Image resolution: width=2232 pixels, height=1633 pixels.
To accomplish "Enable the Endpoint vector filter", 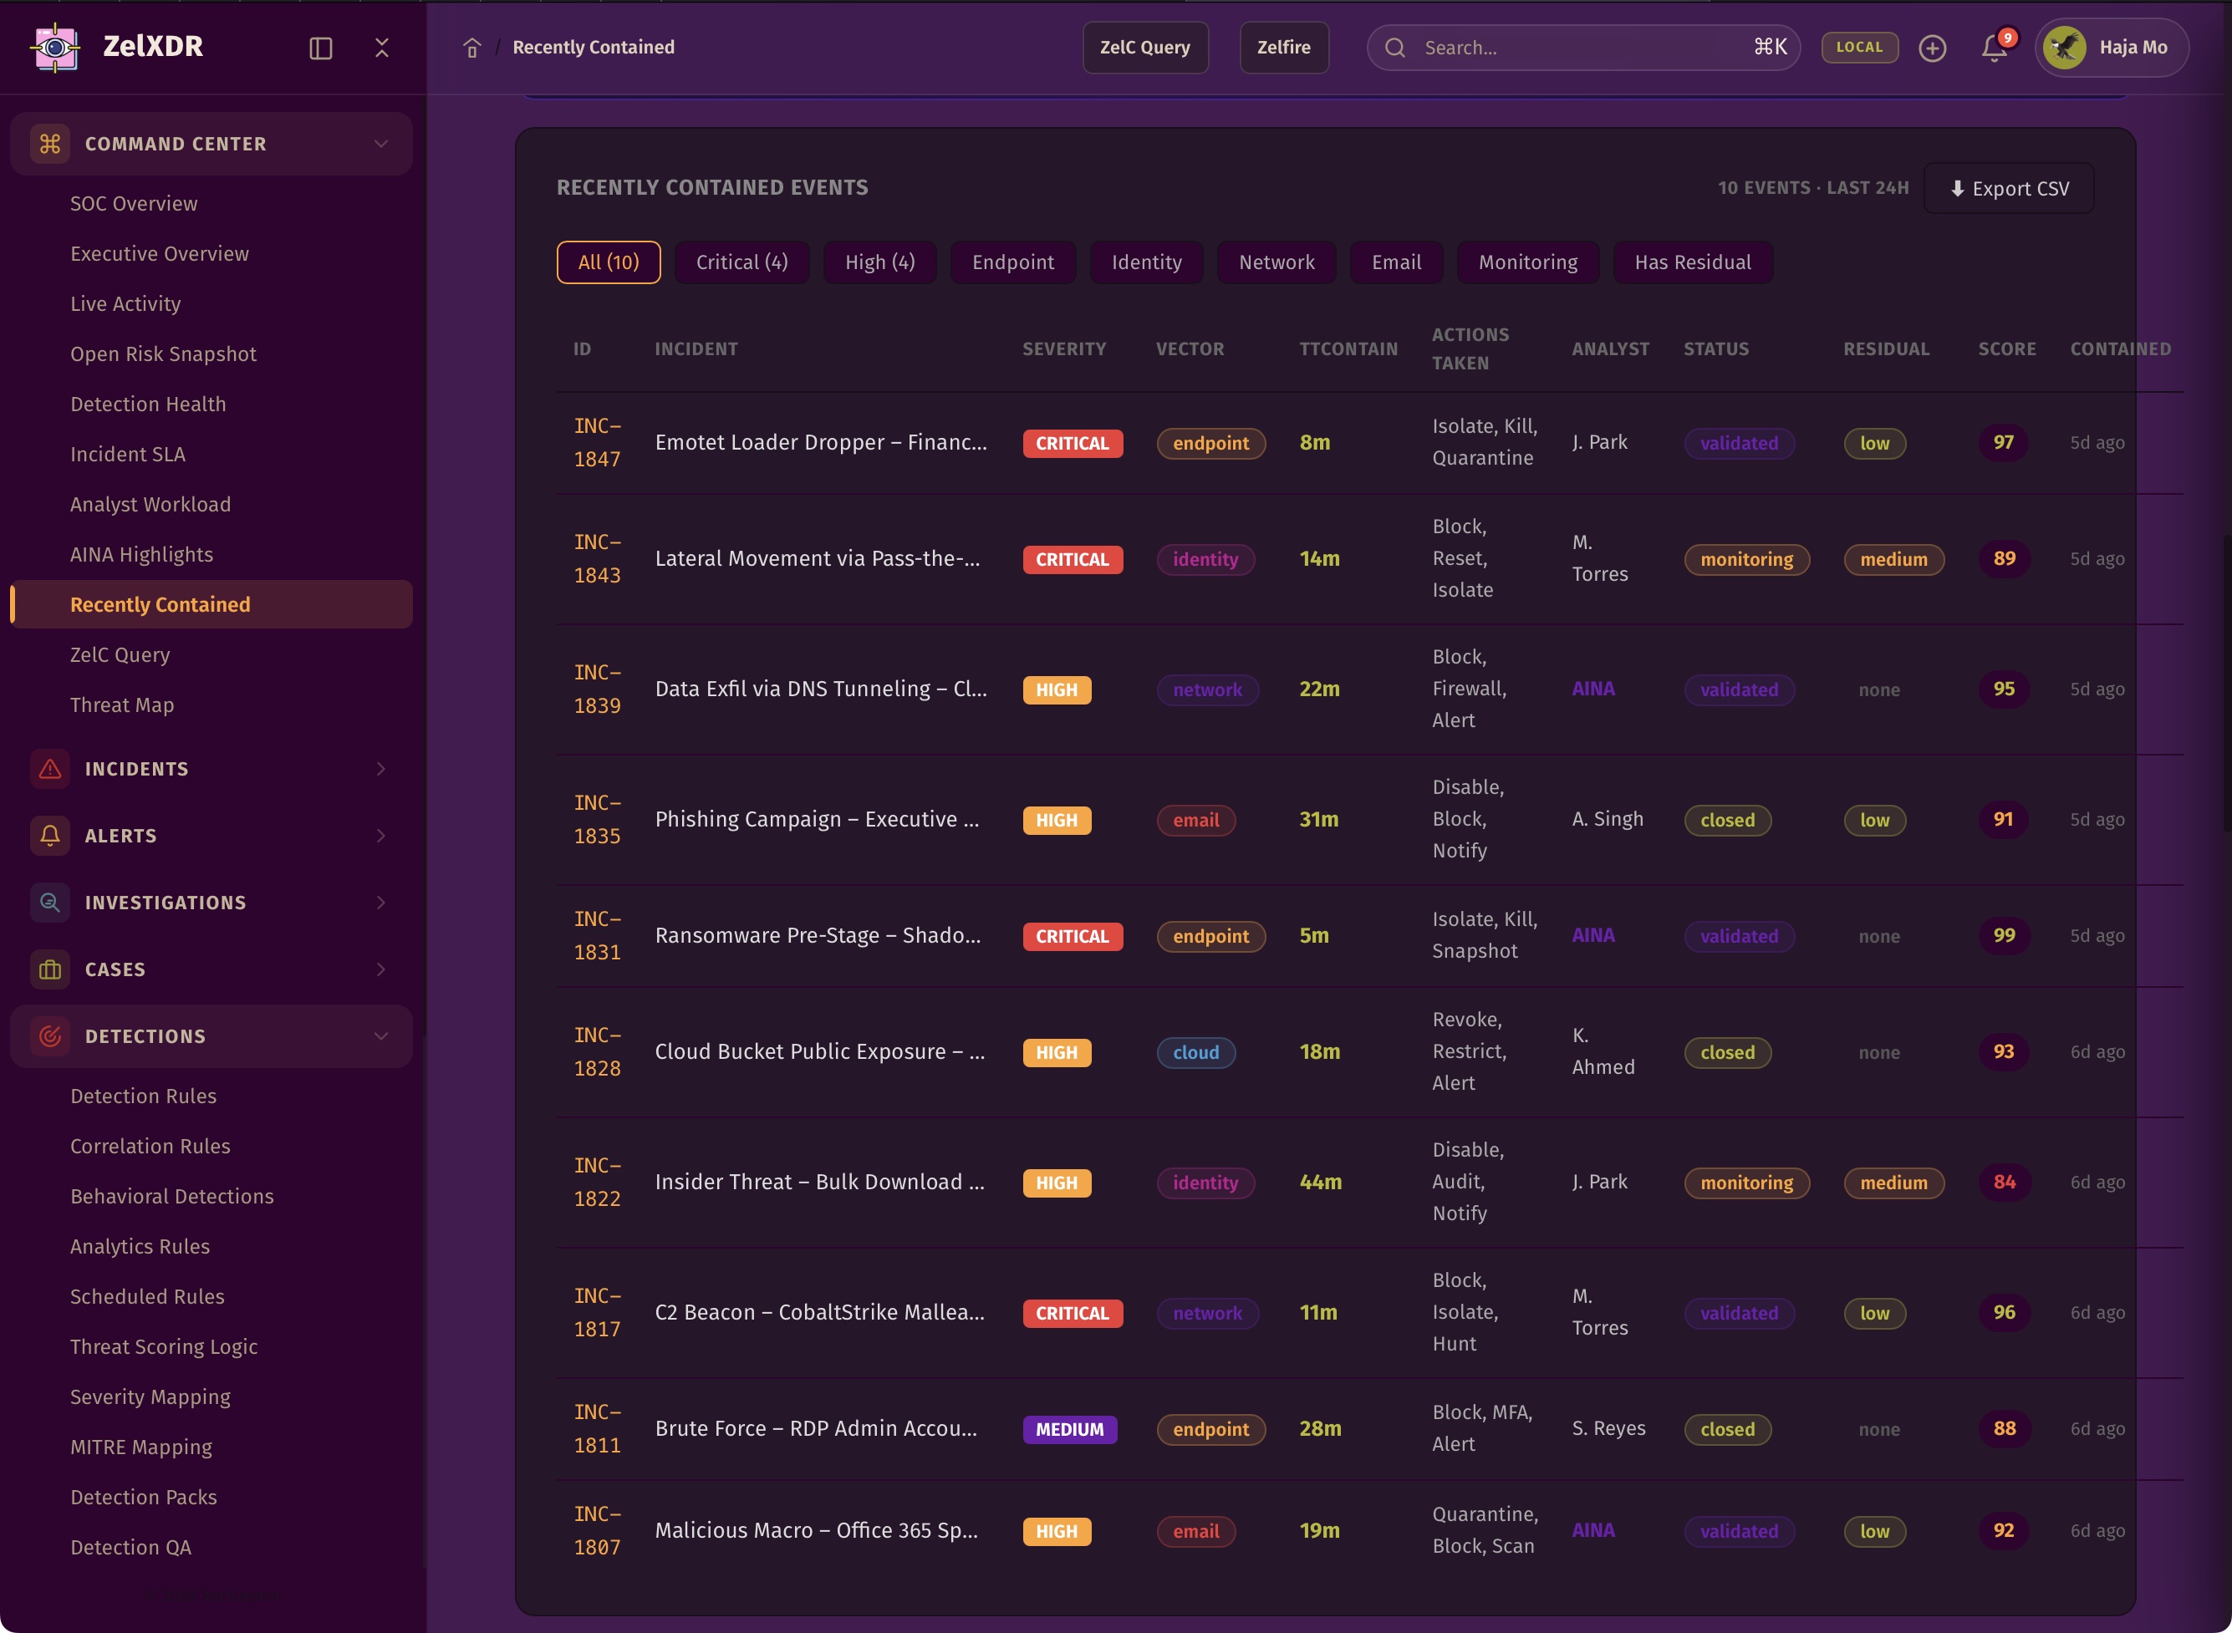I will click(x=1012, y=262).
